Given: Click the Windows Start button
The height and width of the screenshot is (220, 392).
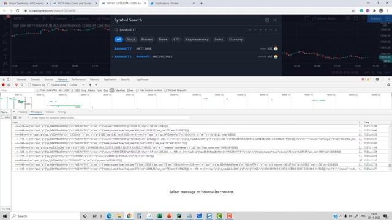Looking at the screenshot, I should (x=5, y=216).
